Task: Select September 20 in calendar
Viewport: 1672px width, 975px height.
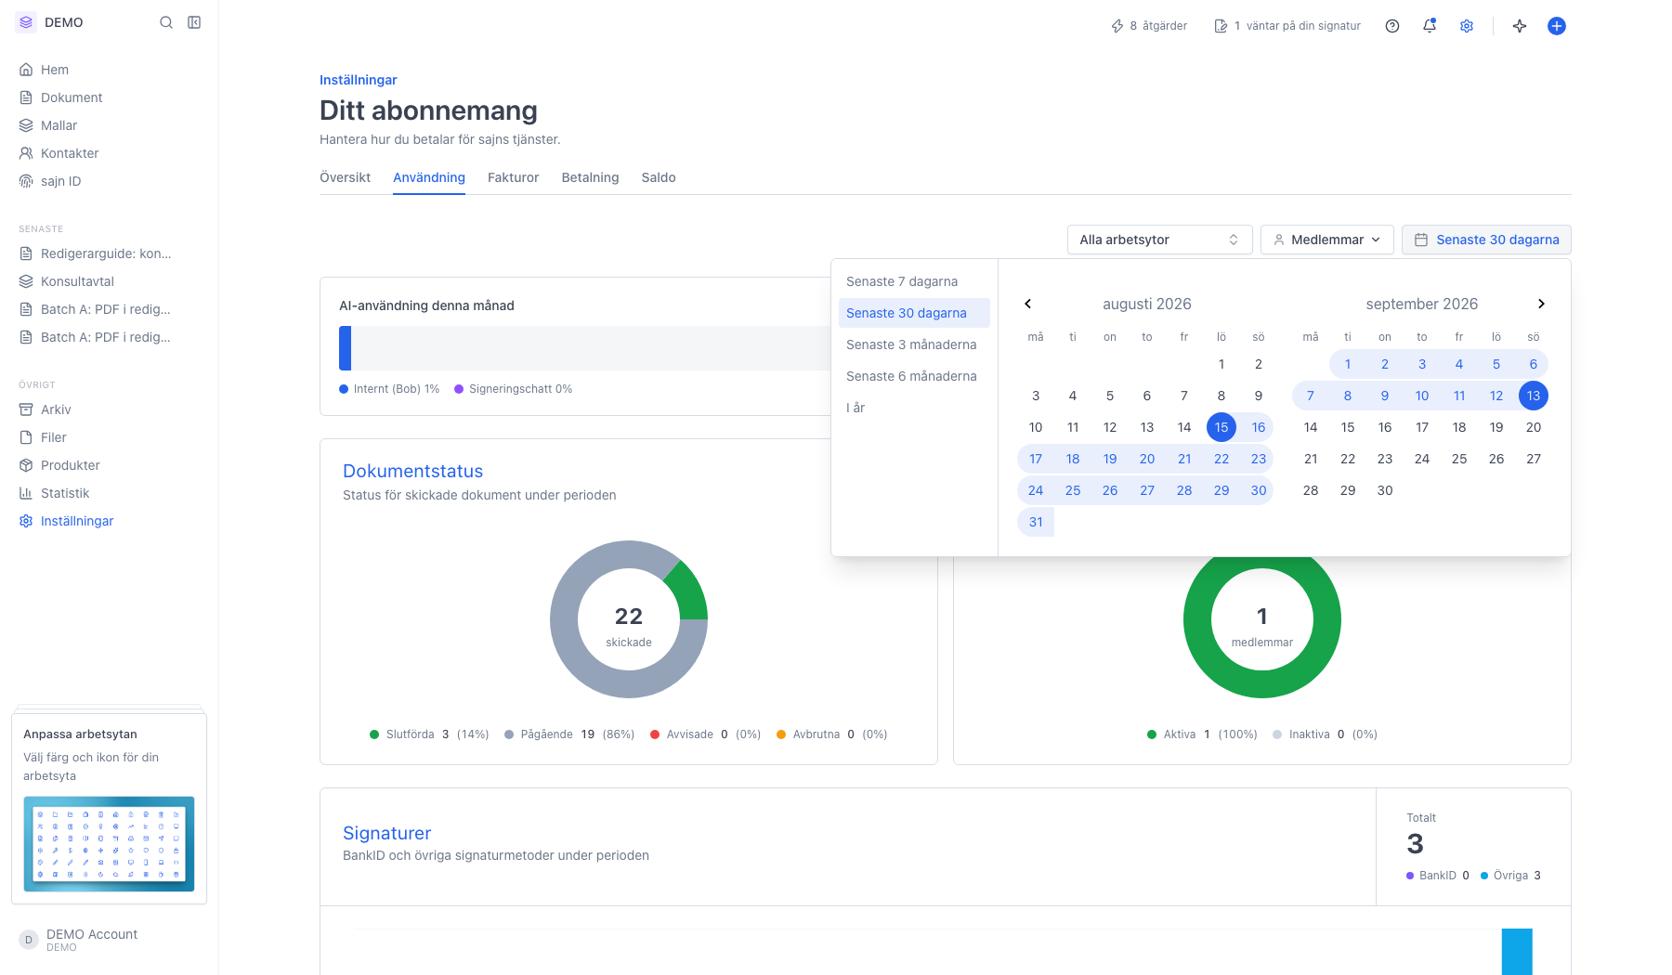Action: (1534, 427)
